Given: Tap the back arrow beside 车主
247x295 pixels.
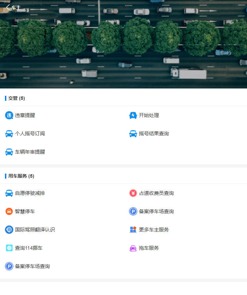Looking at the screenshot, I should (8, 7).
